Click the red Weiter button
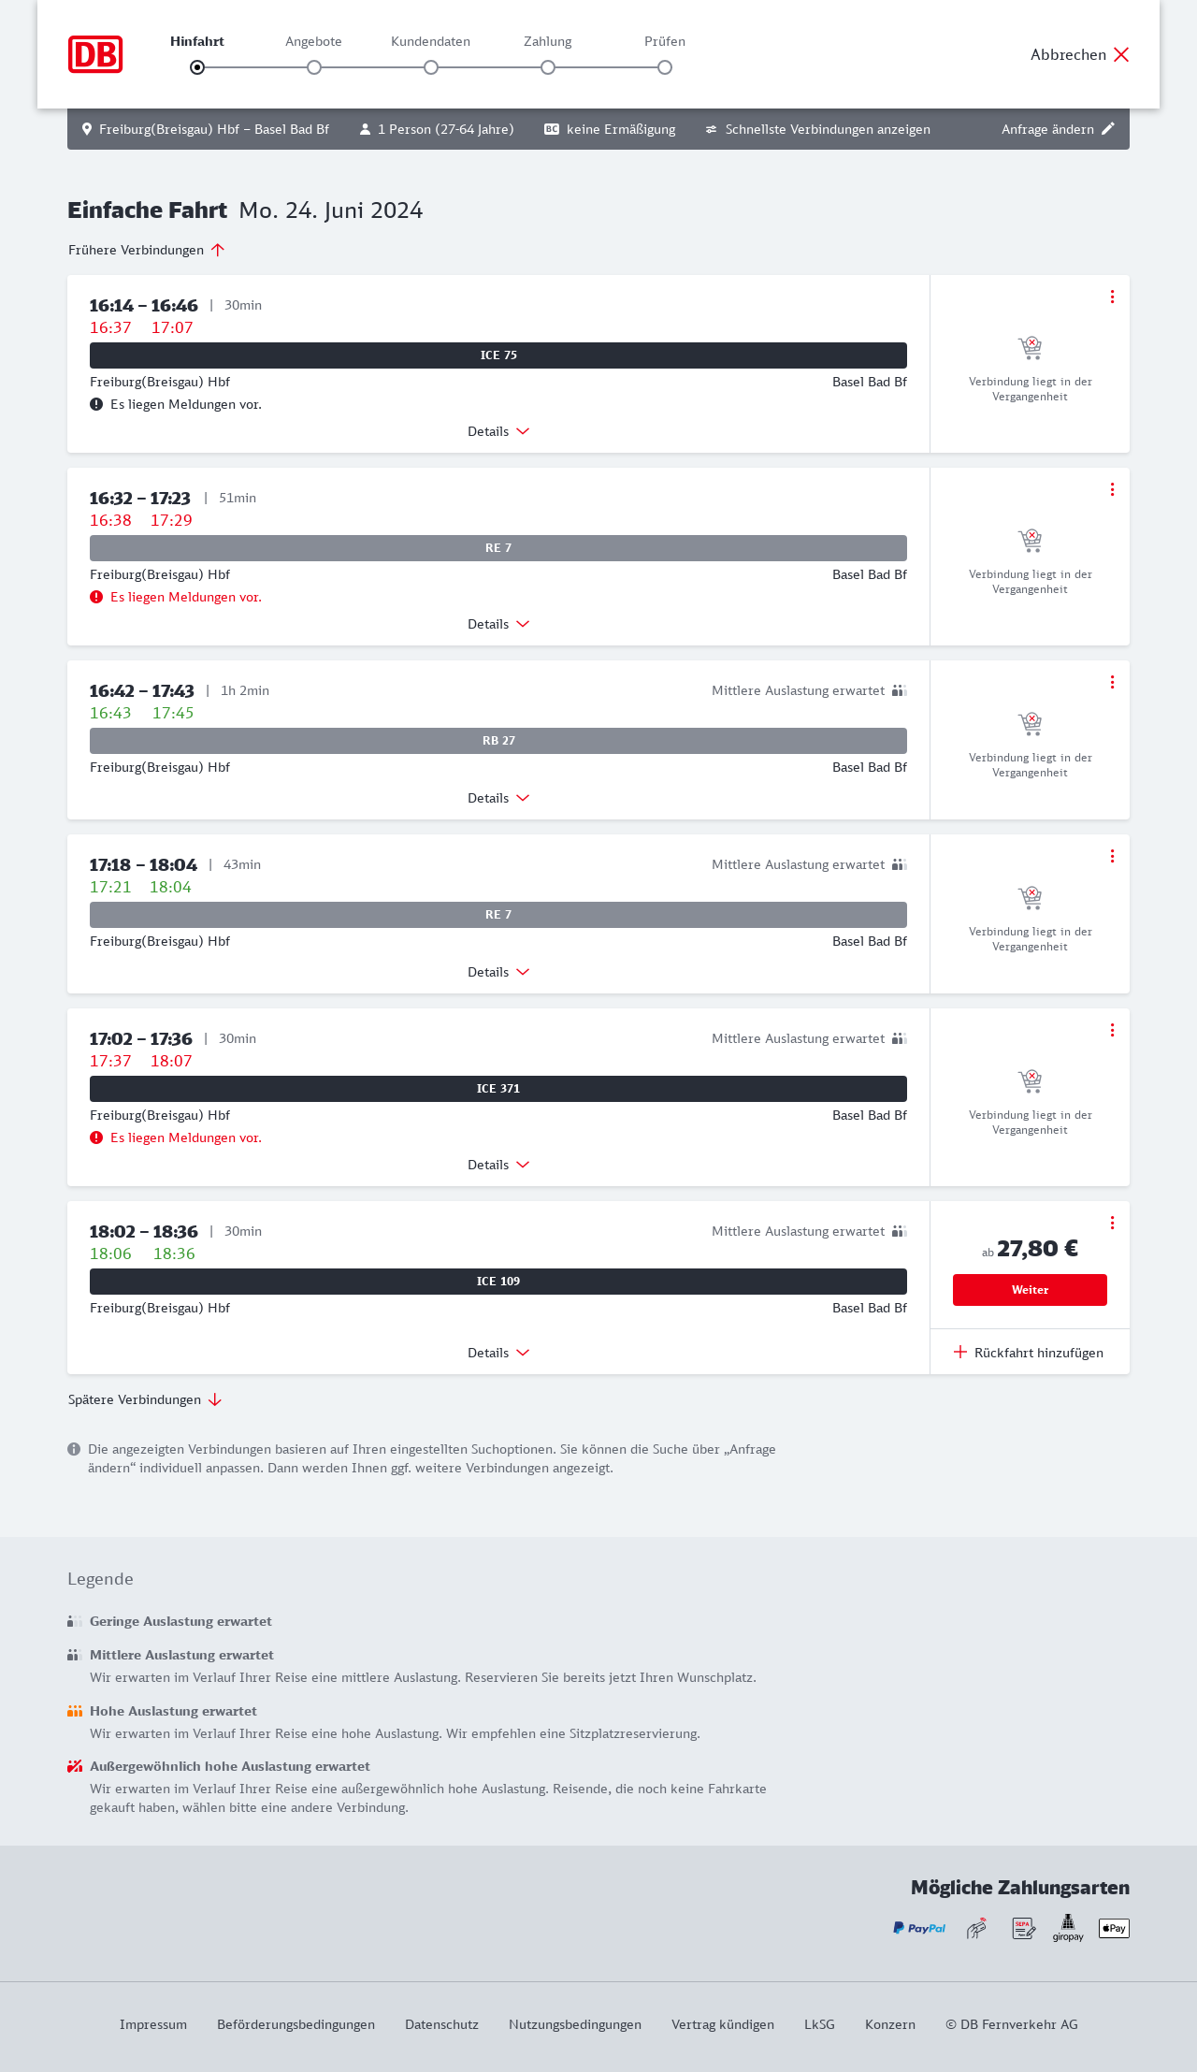The image size is (1197, 2072). tap(1030, 1290)
